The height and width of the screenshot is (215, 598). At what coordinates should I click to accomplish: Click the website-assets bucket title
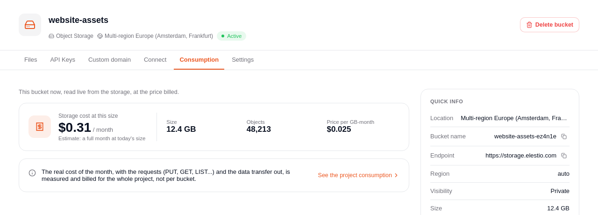(x=78, y=20)
